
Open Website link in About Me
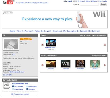point(17,72)
